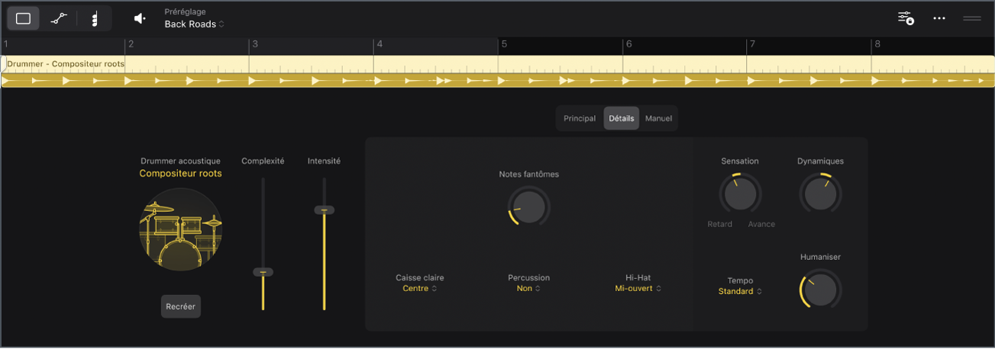This screenshot has height=349, width=995.
Task: Open the mixer settings icon
Action: point(906,18)
